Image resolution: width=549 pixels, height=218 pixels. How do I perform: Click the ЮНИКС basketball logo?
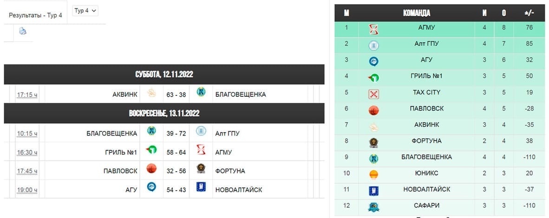tap(373, 174)
